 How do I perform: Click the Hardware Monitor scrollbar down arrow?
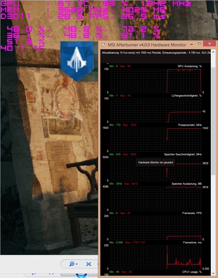pyautogui.click(x=213, y=273)
